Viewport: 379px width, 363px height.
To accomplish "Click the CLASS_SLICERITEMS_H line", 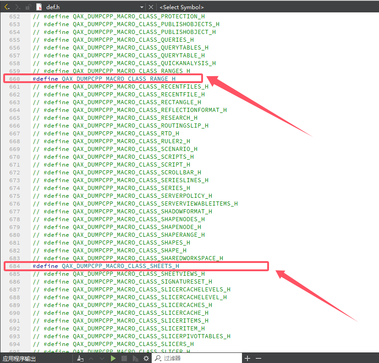I will [121, 321].
